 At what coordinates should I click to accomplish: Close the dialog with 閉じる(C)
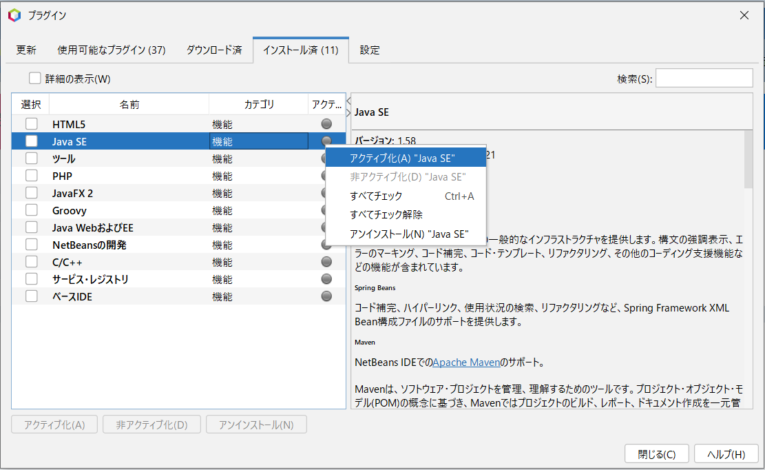(657, 454)
